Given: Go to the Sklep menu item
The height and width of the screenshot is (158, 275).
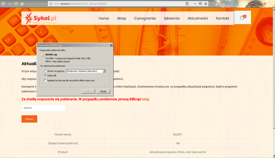Looking at the screenshot, I should pyautogui.click(x=121, y=18).
